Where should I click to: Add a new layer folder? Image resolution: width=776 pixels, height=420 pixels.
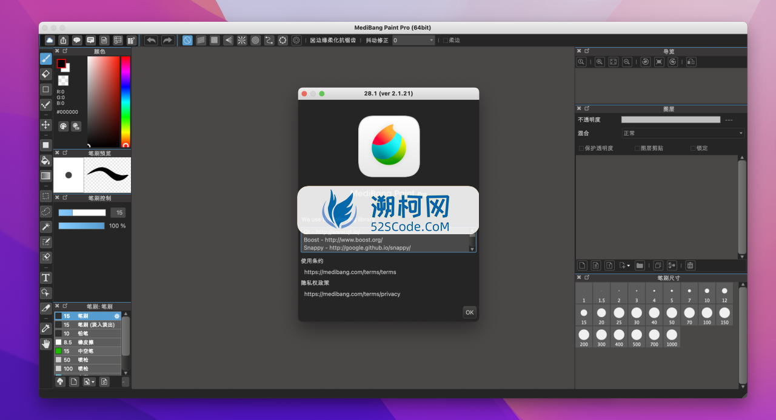point(639,265)
